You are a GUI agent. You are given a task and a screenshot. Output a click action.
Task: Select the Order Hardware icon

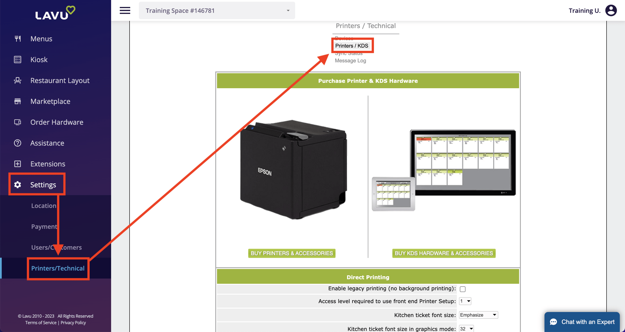18,122
